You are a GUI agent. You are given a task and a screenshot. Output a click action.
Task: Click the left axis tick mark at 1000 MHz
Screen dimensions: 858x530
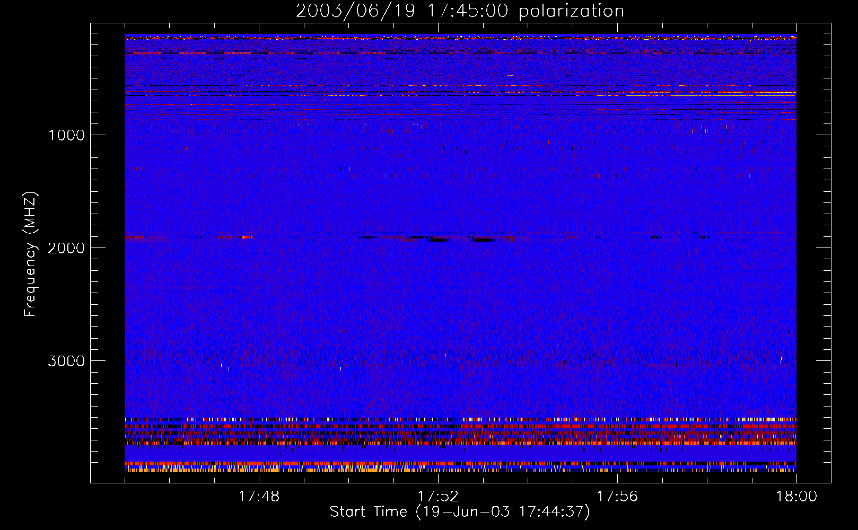pos(95,135)
